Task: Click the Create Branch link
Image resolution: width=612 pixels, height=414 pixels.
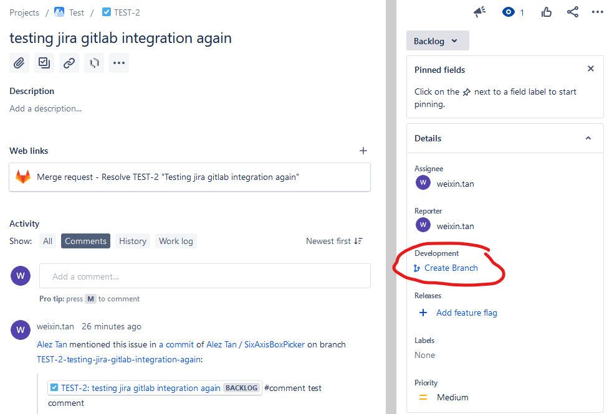Action: pos(451,268)
